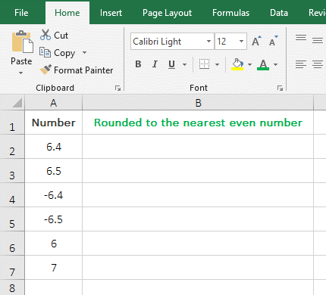Click the center text icon
Image resolution: width=326 pixels, height=295 pixels.
pos(318,64)
